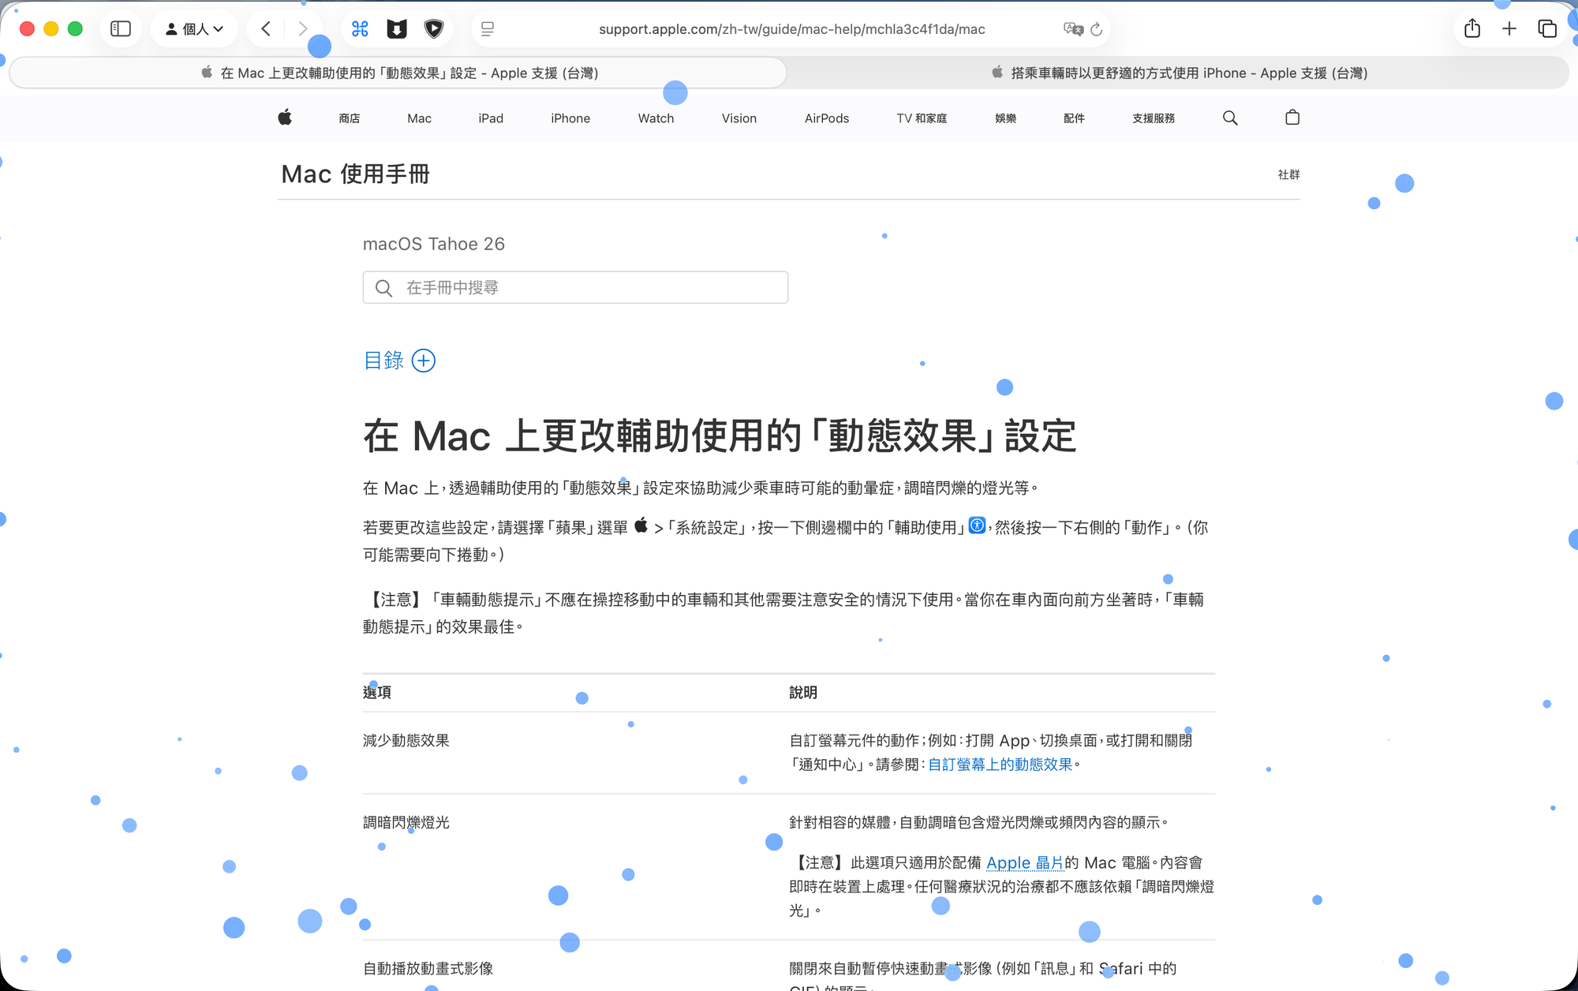1578x991 pixels.
Task: Click the Apple logo in the navigation bar
Action: [x=285, y=118]
